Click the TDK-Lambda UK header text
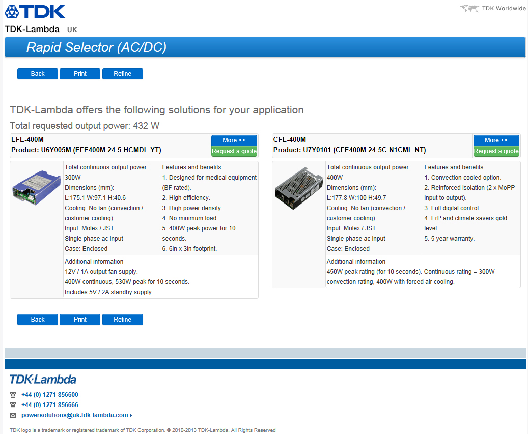This screenshot has height=434, width=528. (41, 30)
